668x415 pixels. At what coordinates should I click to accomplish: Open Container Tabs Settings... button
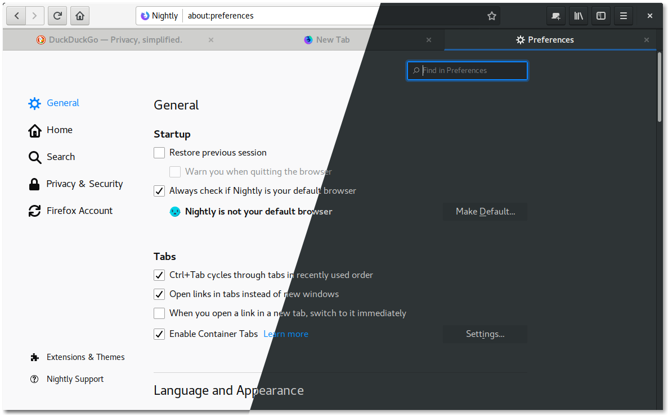(x=485, y=334)
